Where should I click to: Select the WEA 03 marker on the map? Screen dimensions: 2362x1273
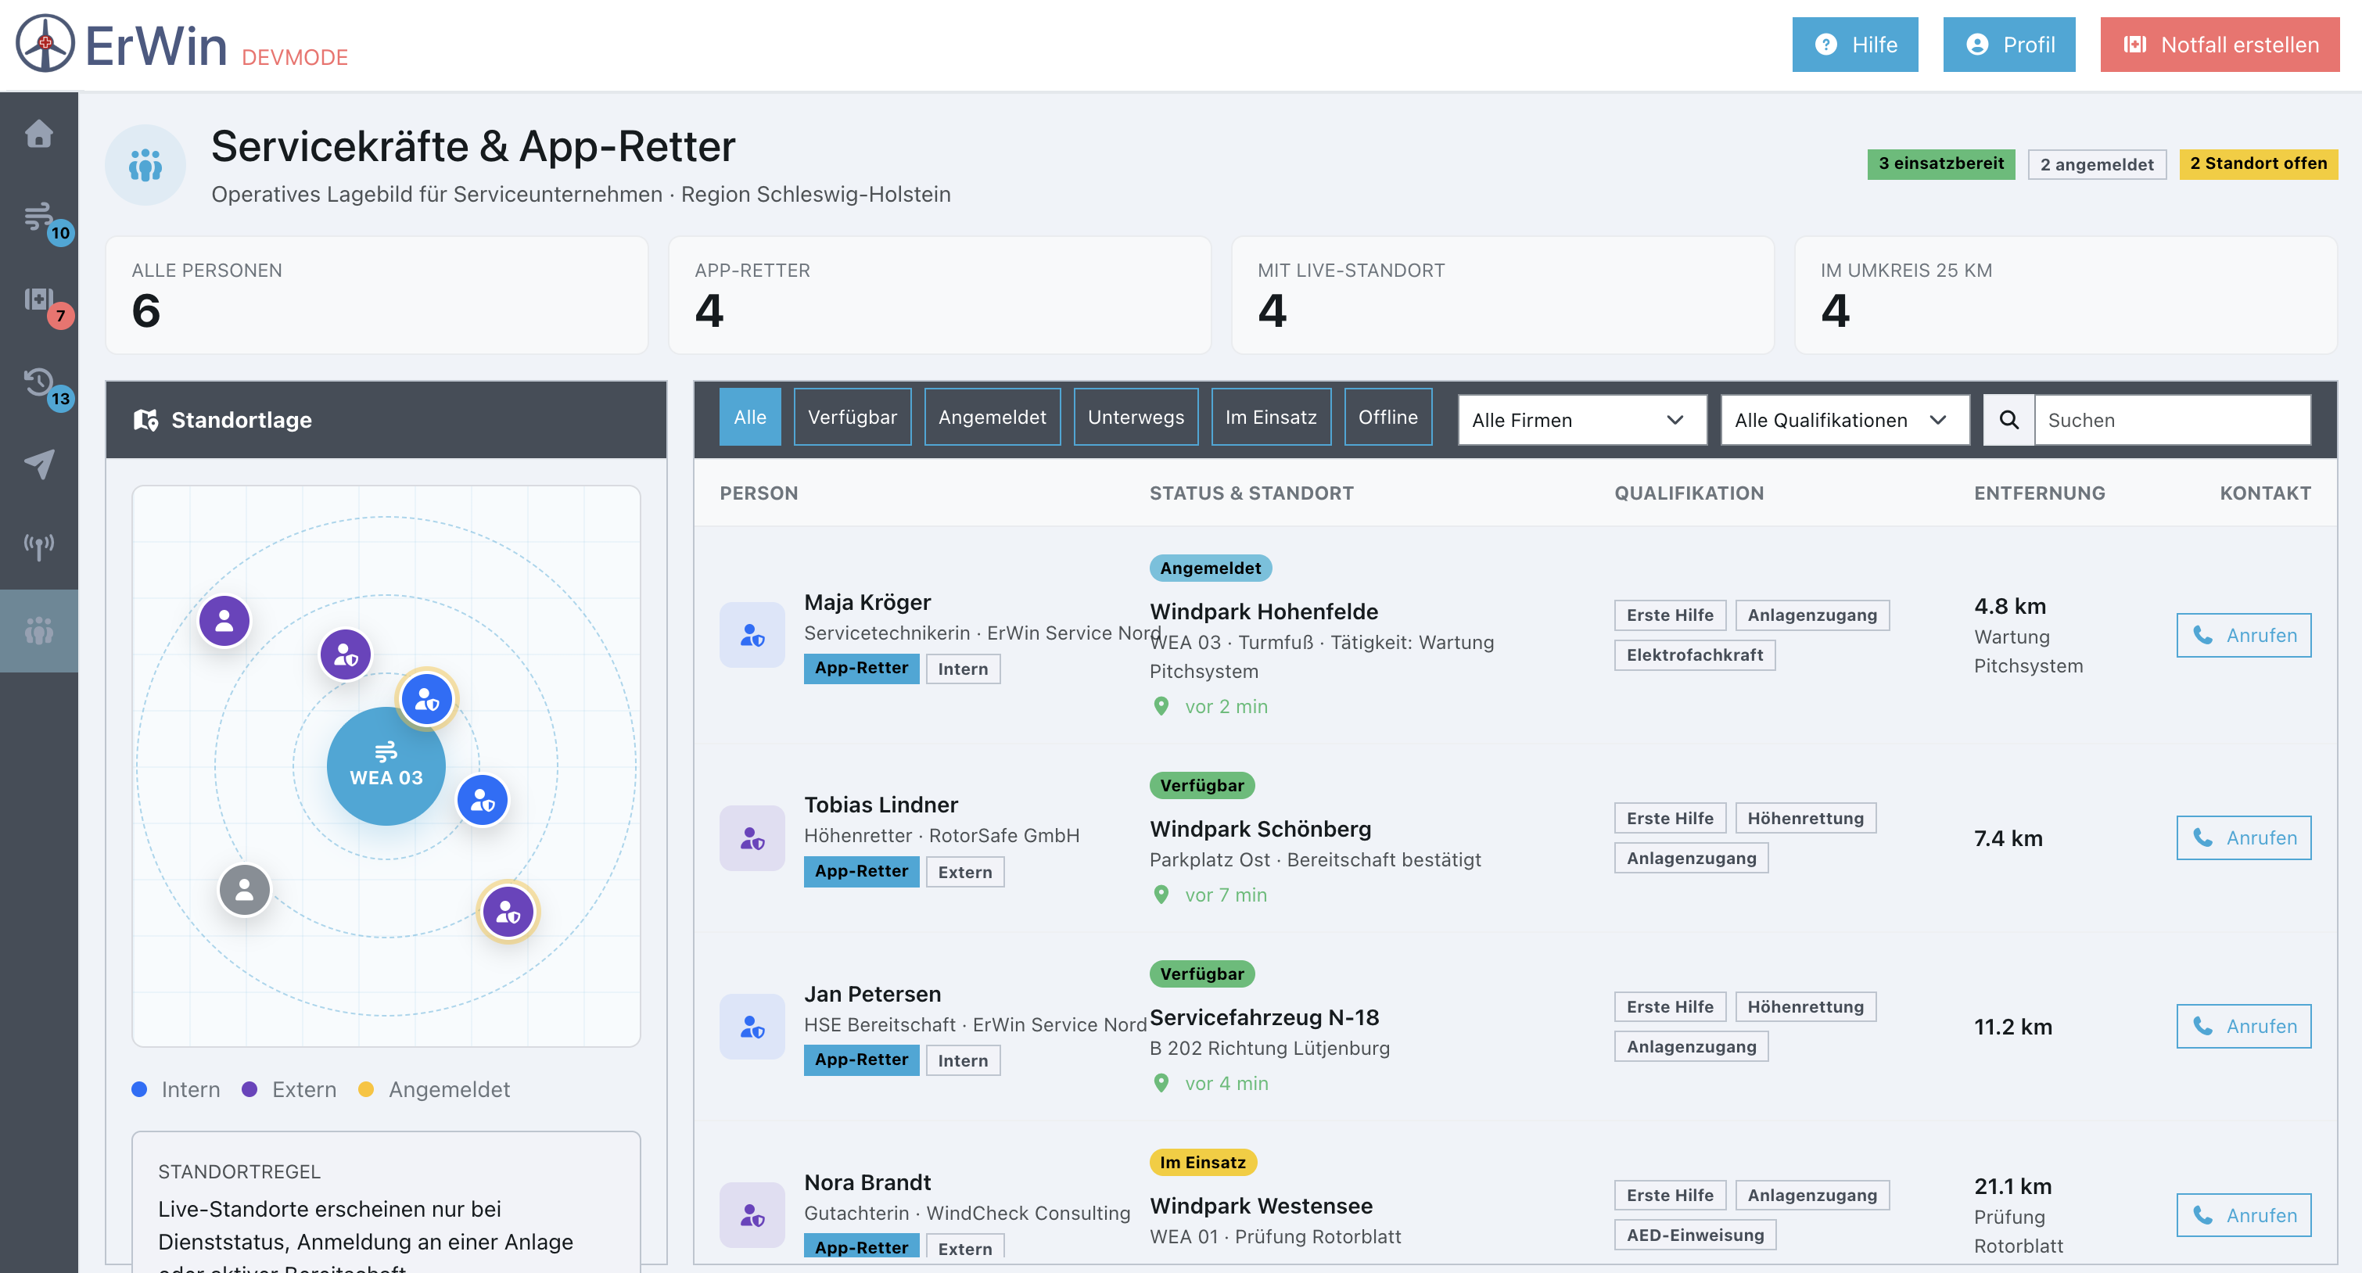click(x=386, y=766)
